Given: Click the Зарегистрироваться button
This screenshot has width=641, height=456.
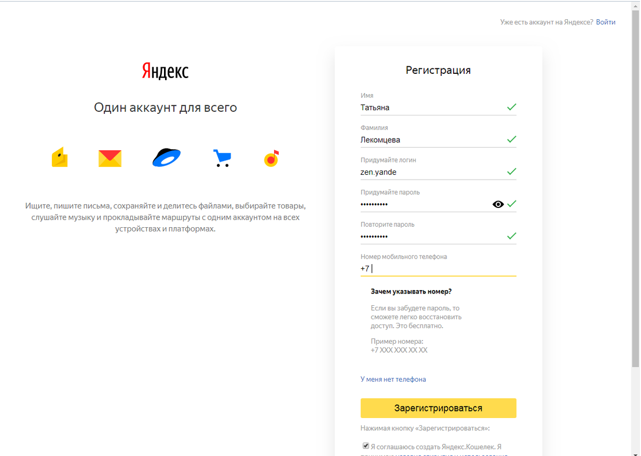Looking at the screenshot, I should tap(439, 408).
